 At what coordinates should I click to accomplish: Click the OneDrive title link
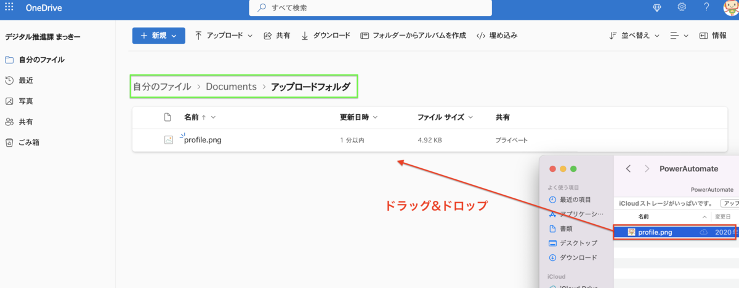coord(44,8)
